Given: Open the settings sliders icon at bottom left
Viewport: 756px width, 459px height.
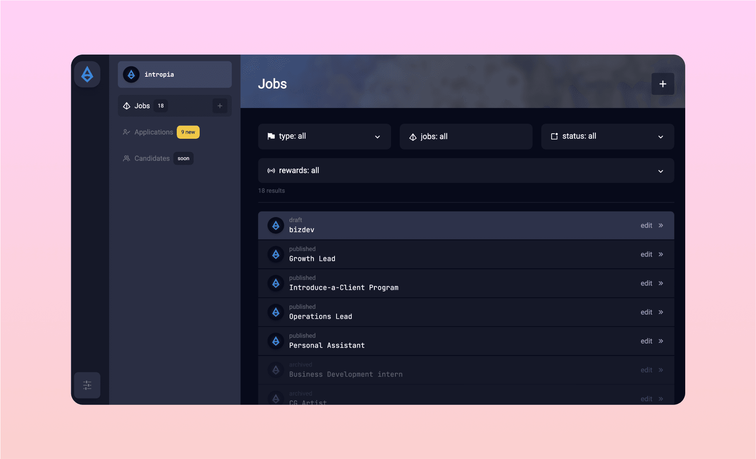Looking at the screenshot, I should pos(87,385).
